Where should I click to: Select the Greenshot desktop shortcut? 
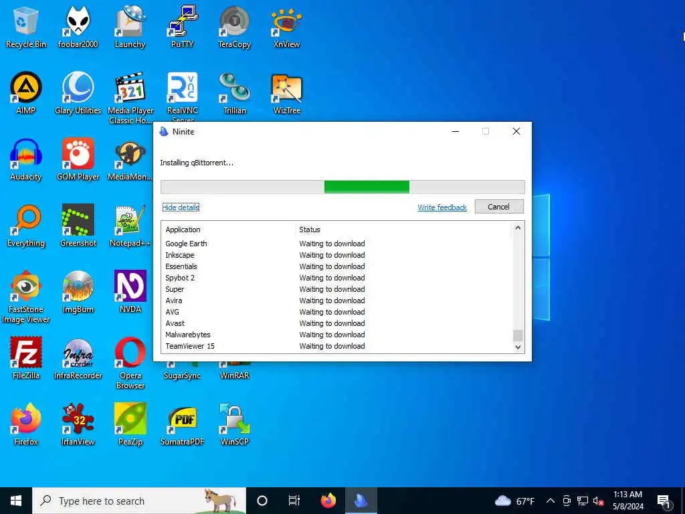pyautogui.click(x=78, y=226)
